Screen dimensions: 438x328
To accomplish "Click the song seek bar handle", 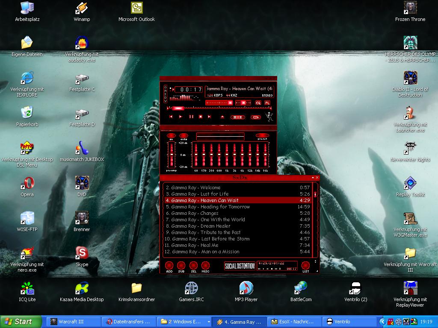I will pos(178,108).
